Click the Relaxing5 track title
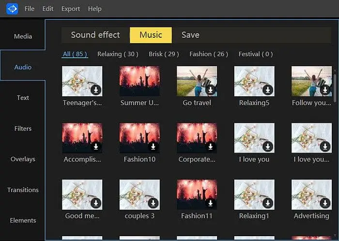Viewport: 339px width, 241px height. click(254, 103)
